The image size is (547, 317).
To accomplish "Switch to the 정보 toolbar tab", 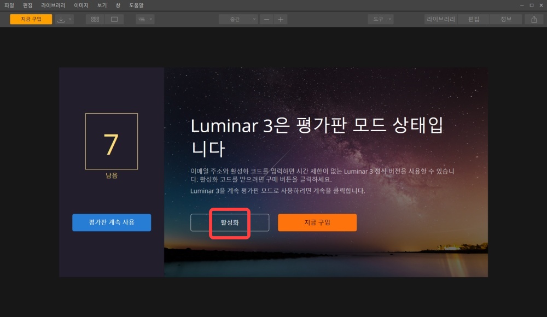I will click(506, 20).
